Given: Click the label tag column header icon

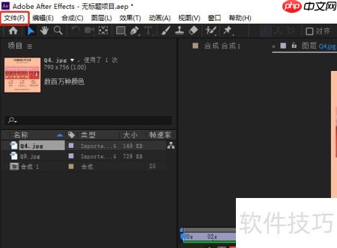Looking at the screenshot, I should click(71, 135).
